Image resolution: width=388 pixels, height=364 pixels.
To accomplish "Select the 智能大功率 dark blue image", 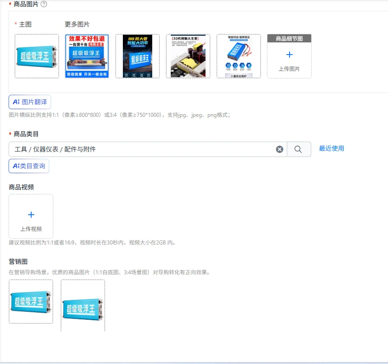I will pos(138,56).
